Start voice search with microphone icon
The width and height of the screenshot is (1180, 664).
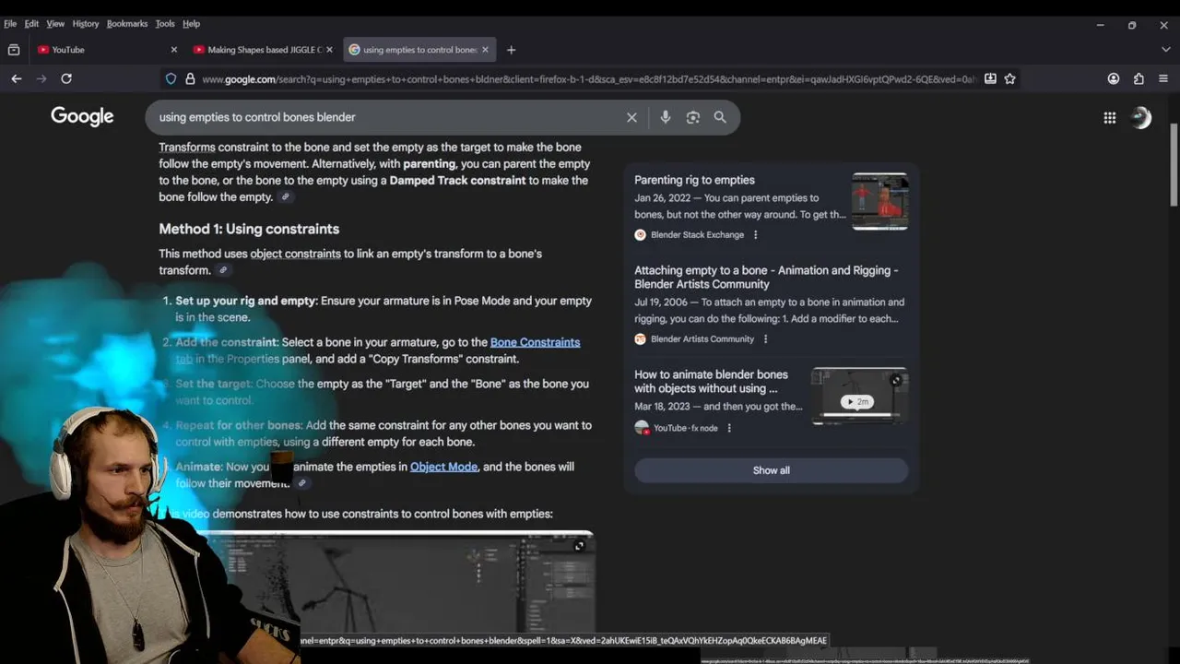[666, 117]
